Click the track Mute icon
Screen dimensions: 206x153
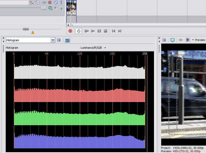pyautogui.click(x=56, y=3)
